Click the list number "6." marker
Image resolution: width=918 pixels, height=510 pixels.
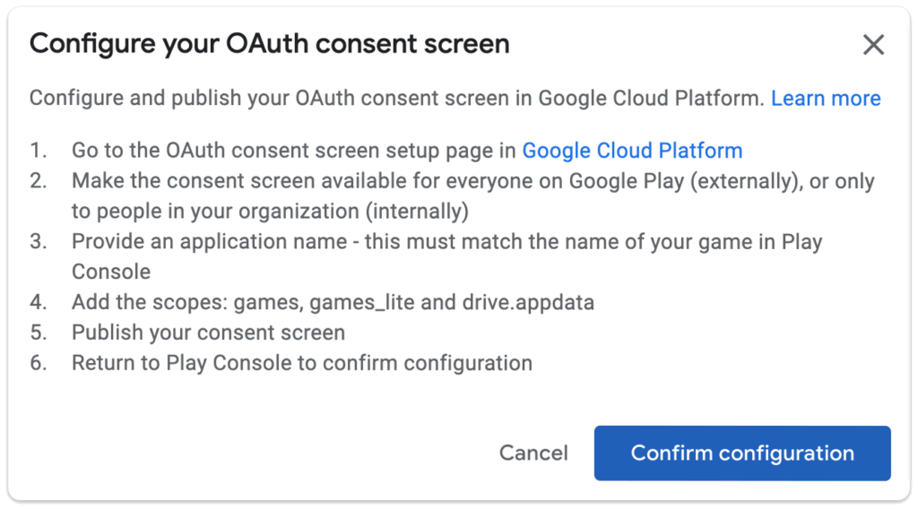click(38, 363)
